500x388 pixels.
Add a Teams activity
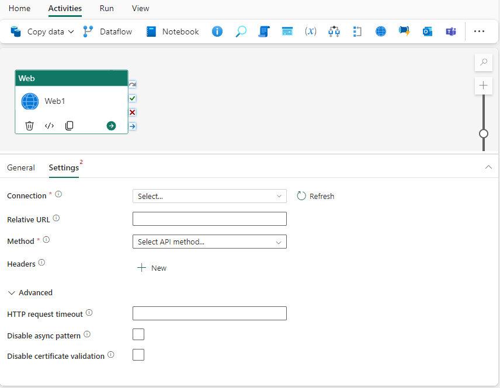pos(450,32)
